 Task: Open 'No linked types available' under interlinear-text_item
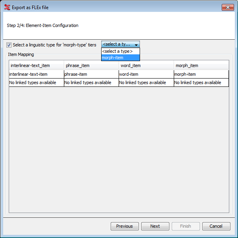pyautogui.click(x=36, y=83)
